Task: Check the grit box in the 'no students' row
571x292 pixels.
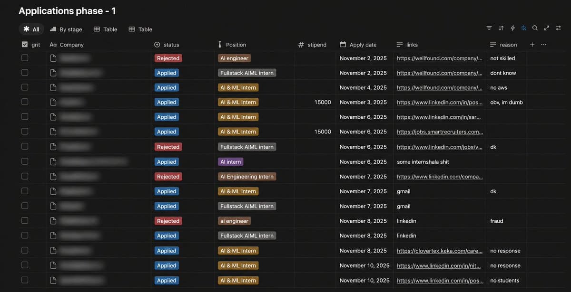Action: pyautogui.click(x=25, y=280)
